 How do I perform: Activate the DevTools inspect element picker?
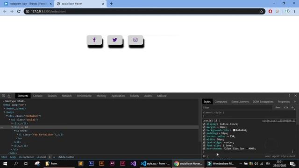pyautogui.click(x=4, y=96)
